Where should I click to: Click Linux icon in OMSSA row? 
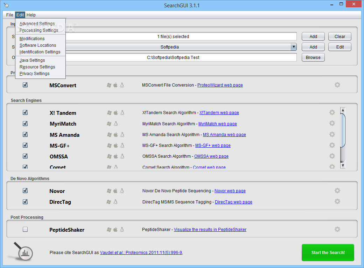point(122,156)
